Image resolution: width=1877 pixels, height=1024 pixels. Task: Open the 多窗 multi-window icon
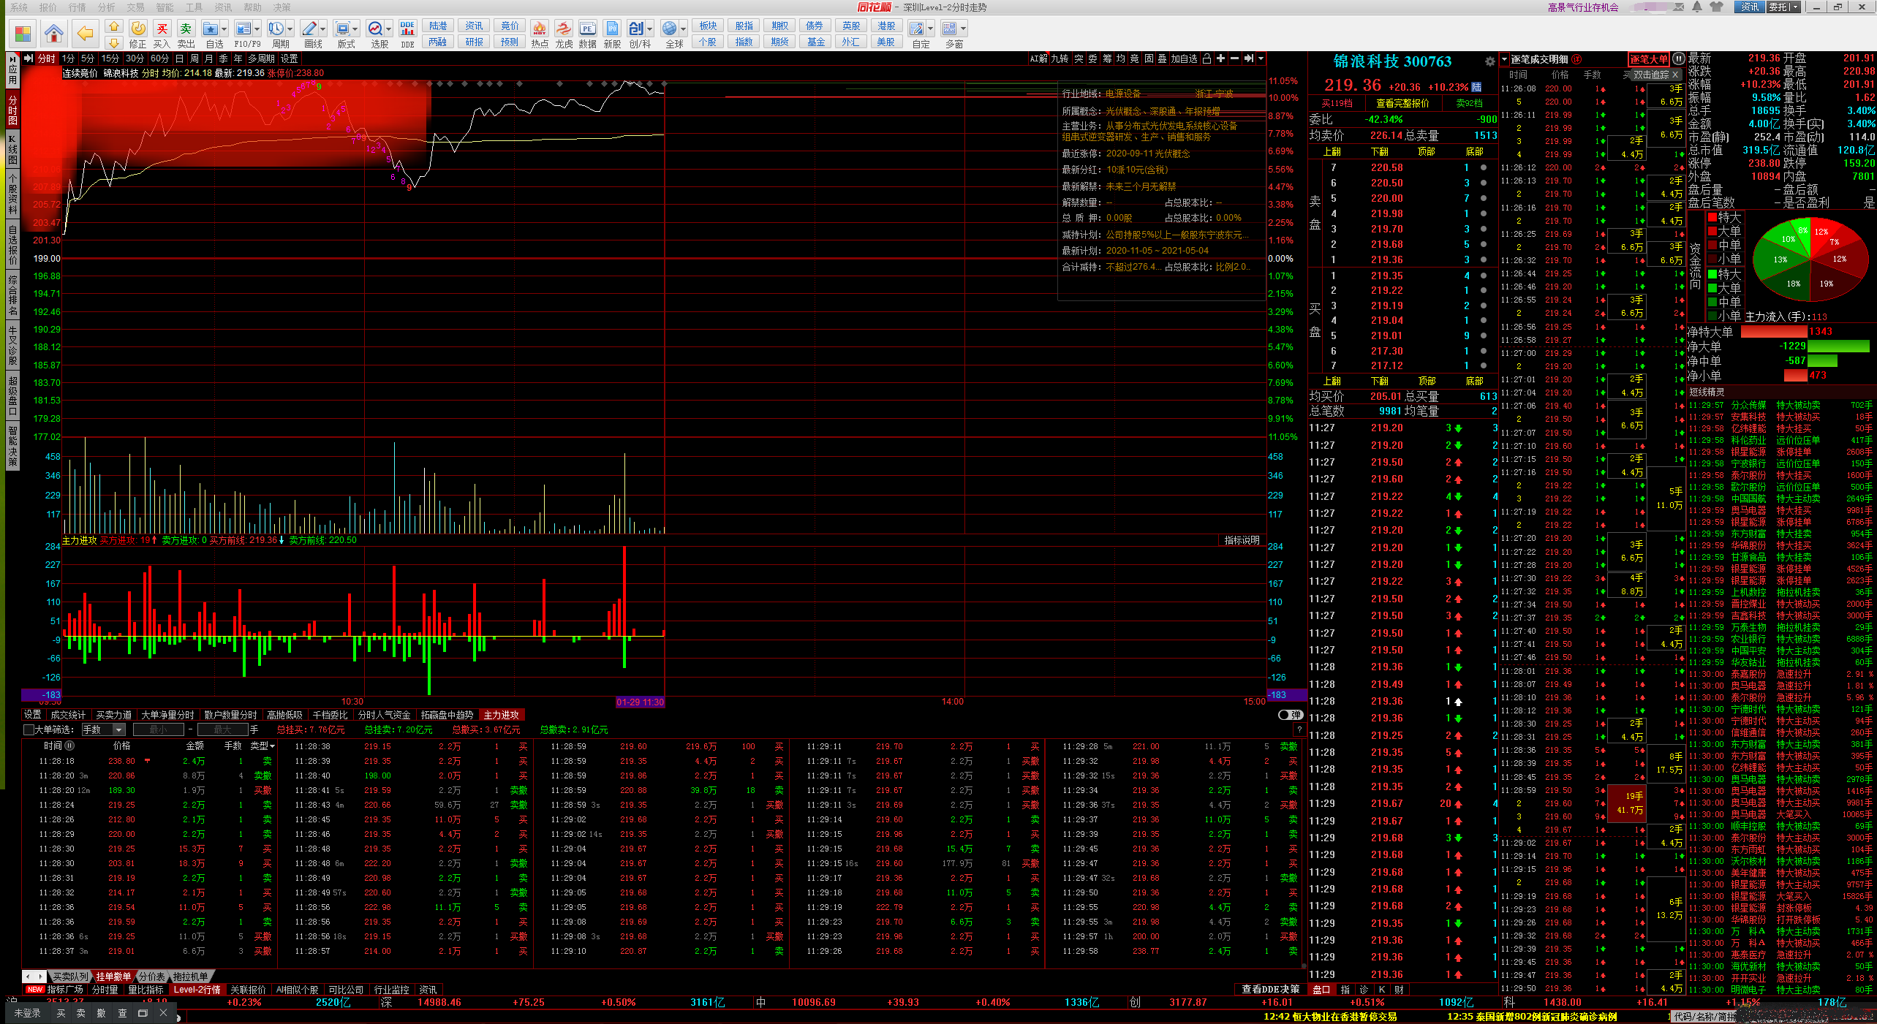949,29
